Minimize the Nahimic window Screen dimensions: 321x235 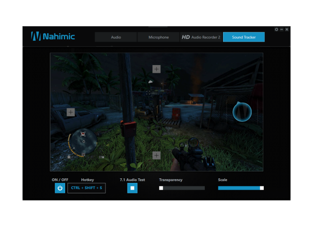[282, 29]
